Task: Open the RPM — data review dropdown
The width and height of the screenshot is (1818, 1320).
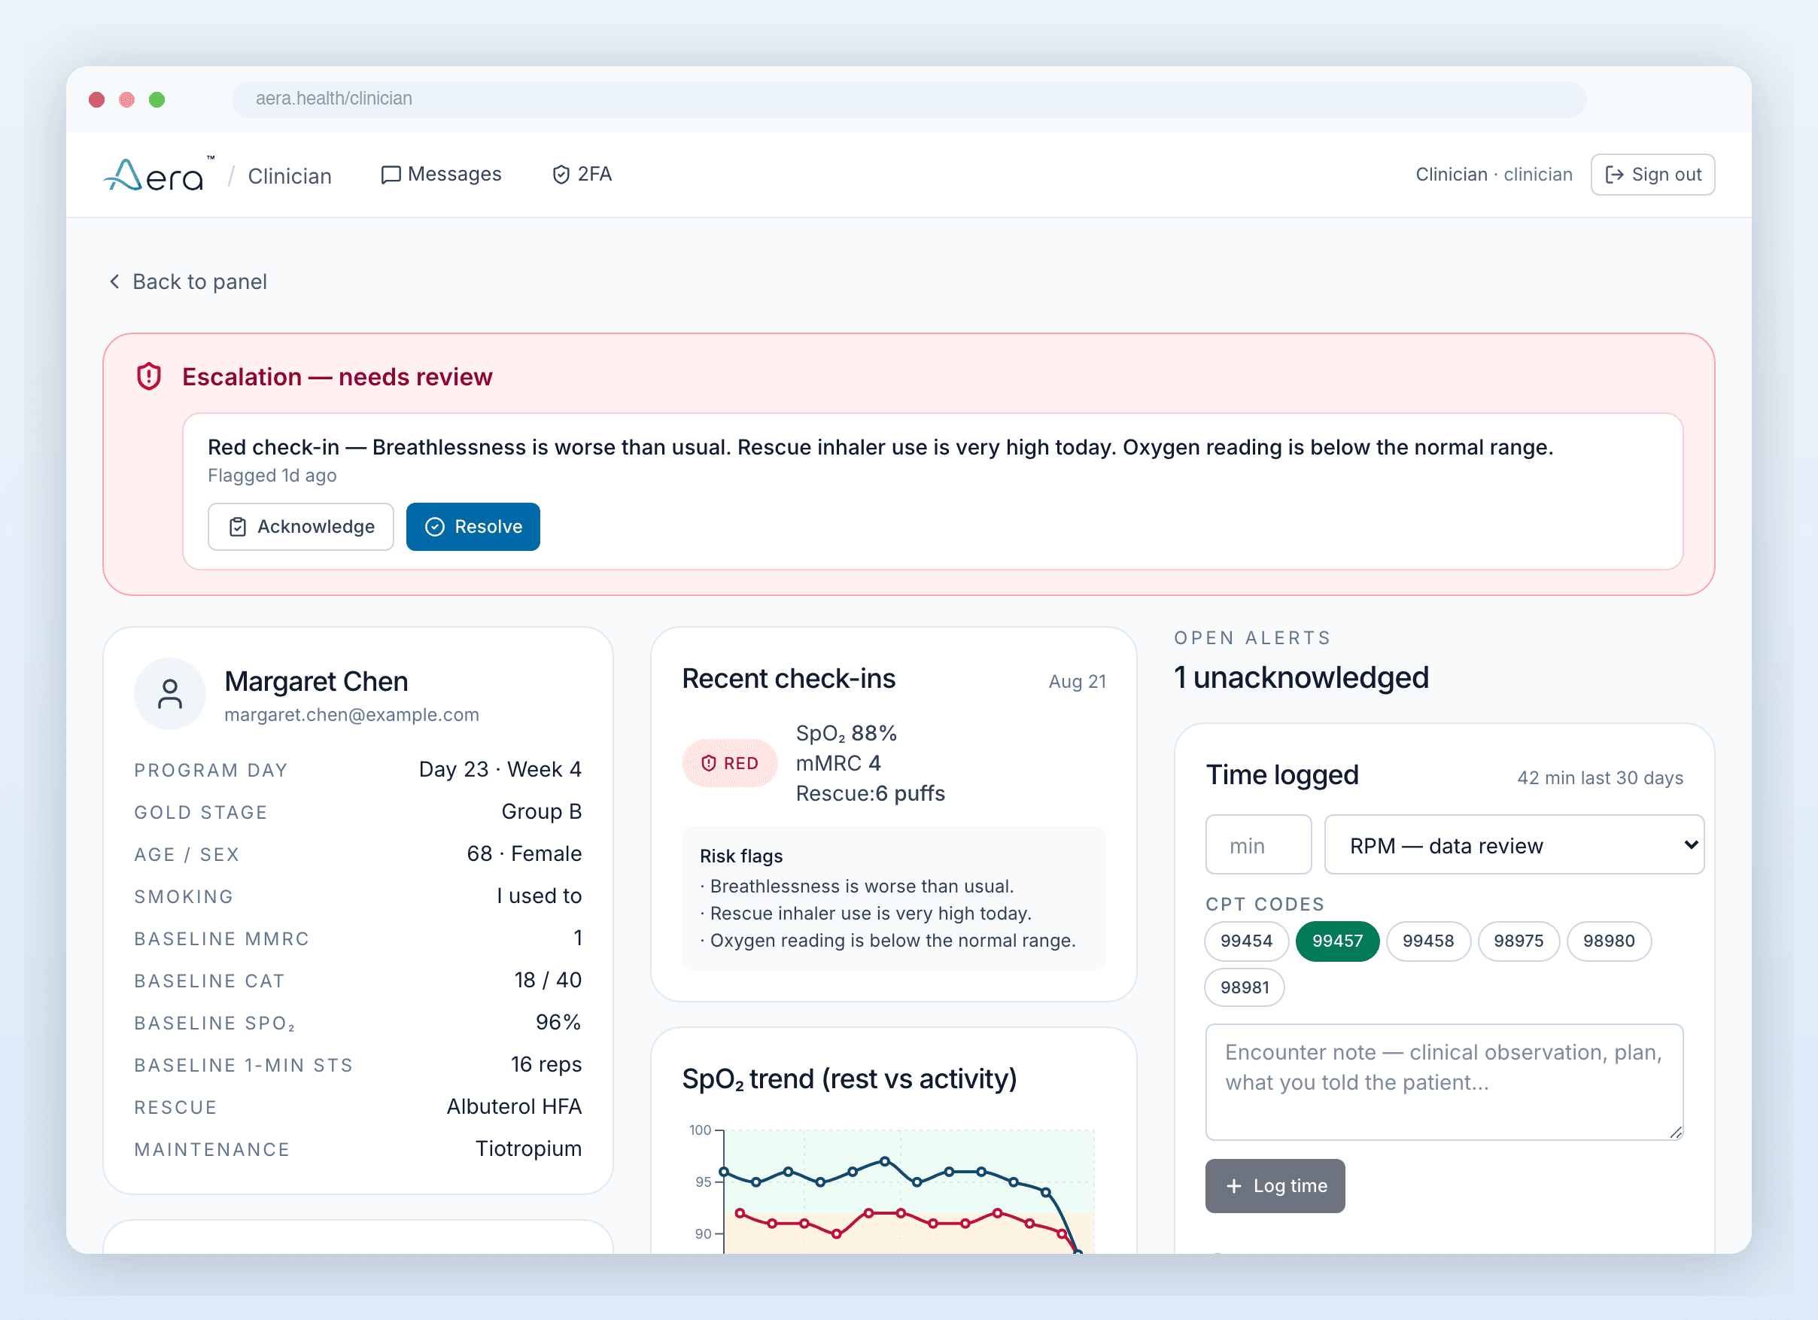Action: [1514, 844]
